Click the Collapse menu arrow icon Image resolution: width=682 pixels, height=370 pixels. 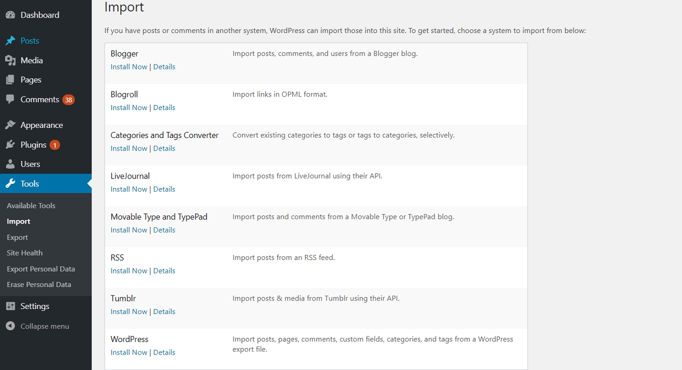10,326
